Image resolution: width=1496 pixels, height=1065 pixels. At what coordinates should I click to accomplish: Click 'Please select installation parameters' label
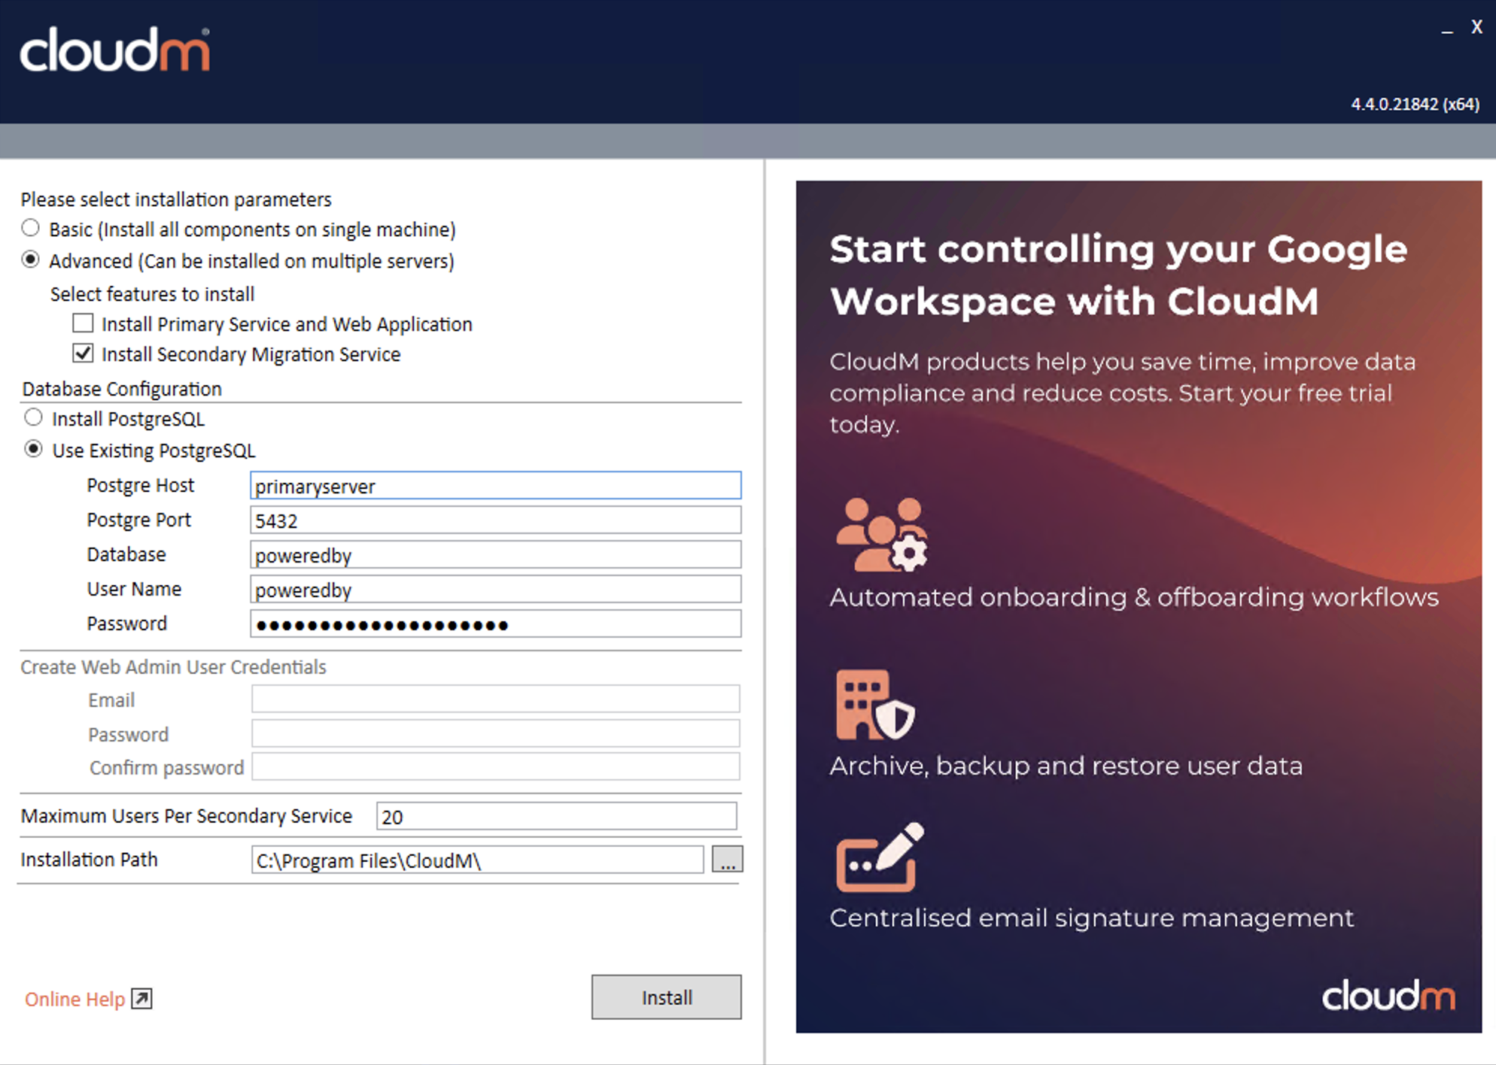pyautogui.click(x=176, y=199)
